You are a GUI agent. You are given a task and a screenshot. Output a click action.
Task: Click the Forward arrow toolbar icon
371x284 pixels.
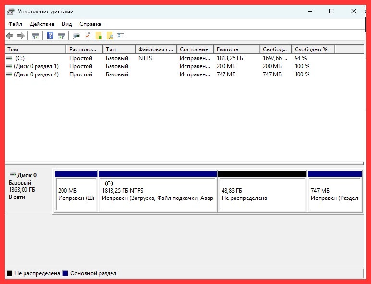coord(21,36)
